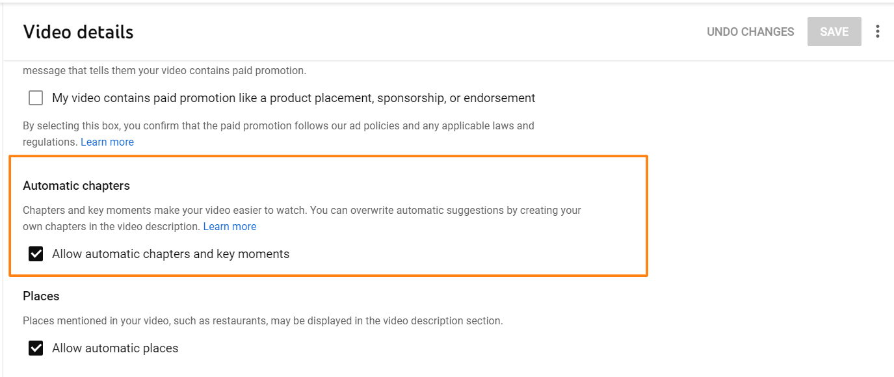
Task: Click 'own chapters in the video description' text
Action: [x=111, y=226]
